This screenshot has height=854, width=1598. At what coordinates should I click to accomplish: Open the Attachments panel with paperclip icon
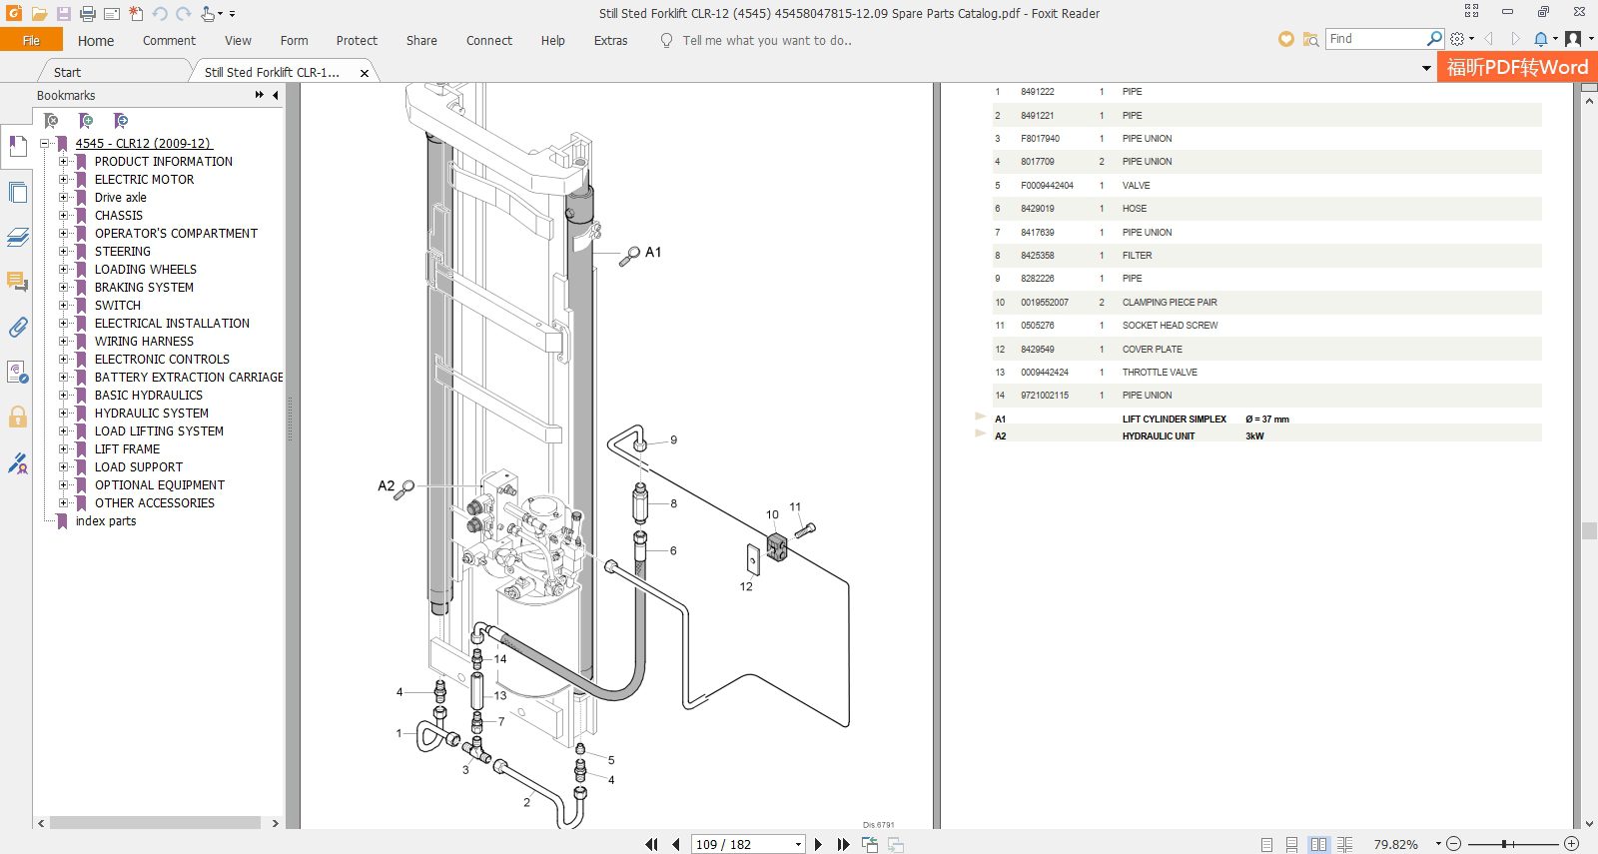pyautogui.click(x=18, y=328)
